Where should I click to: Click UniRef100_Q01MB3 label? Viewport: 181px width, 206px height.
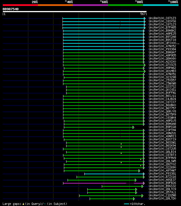coord(162,71)
